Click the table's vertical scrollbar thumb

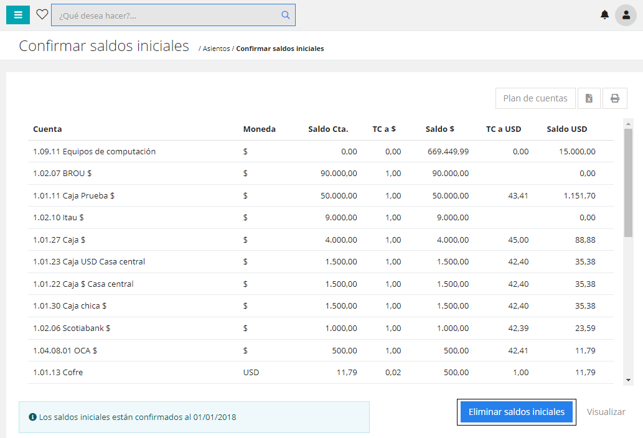point(629,183)
